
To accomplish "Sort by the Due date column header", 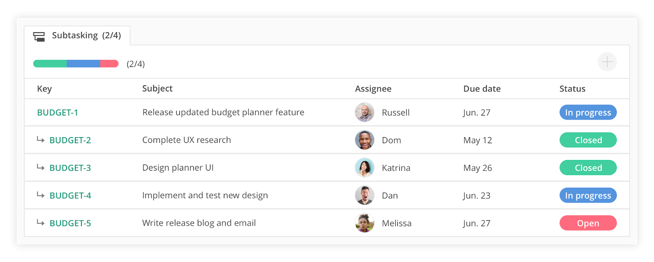I will [x=482, y=89].
